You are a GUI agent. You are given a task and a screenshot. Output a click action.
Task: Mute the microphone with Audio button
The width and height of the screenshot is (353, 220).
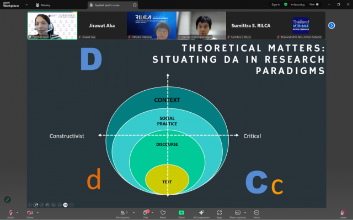[10, 213]
